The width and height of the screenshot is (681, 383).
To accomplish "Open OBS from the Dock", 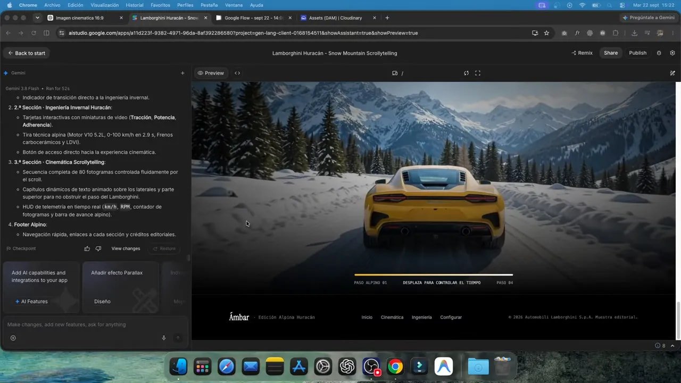I will (x=371, y=367).
